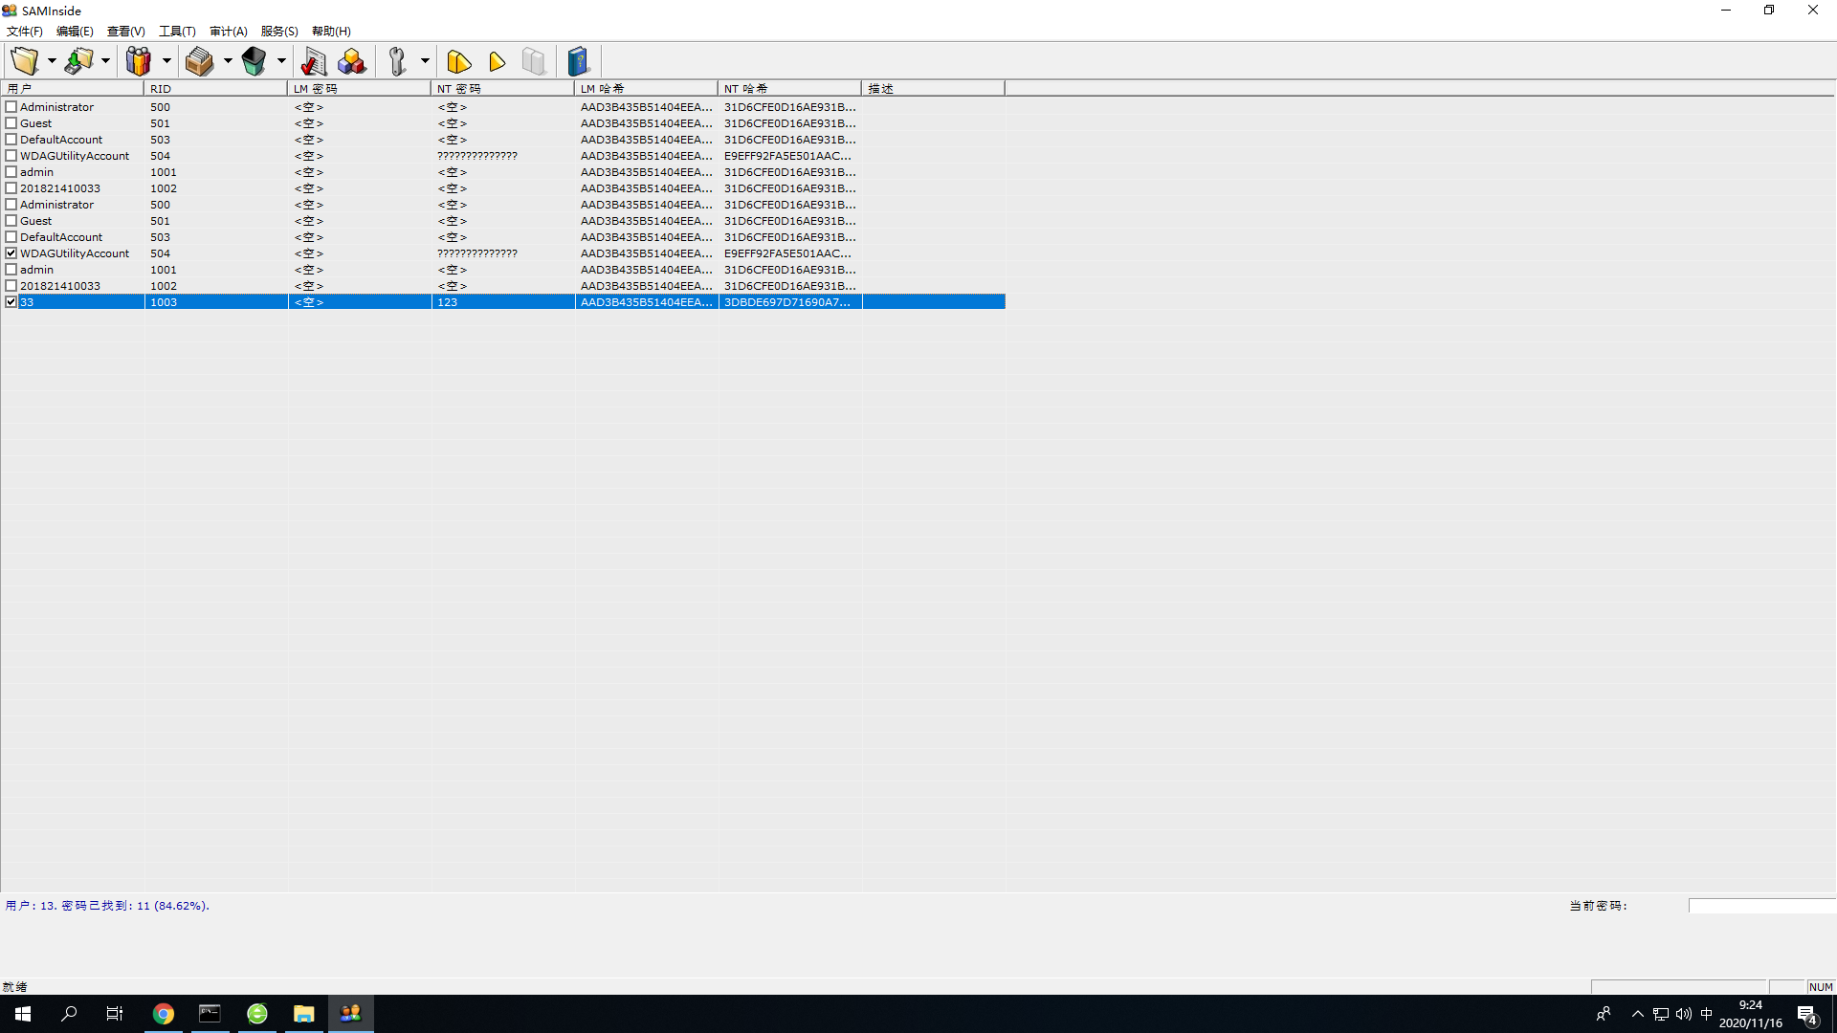Click the checklist with red checkmark icon
This screenshot has height=1033, width=1837.
(x=314, y=61)
